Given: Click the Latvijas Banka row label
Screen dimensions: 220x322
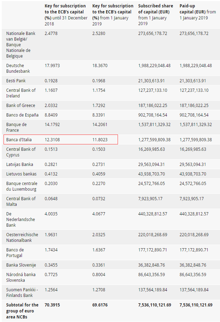Looking at the screenshot, I should [20, 164].
